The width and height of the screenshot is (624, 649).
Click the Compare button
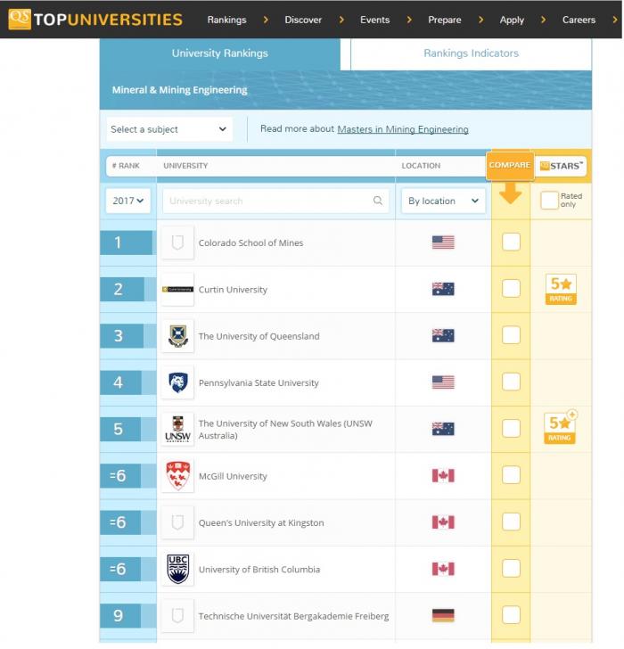pos(510,165)
